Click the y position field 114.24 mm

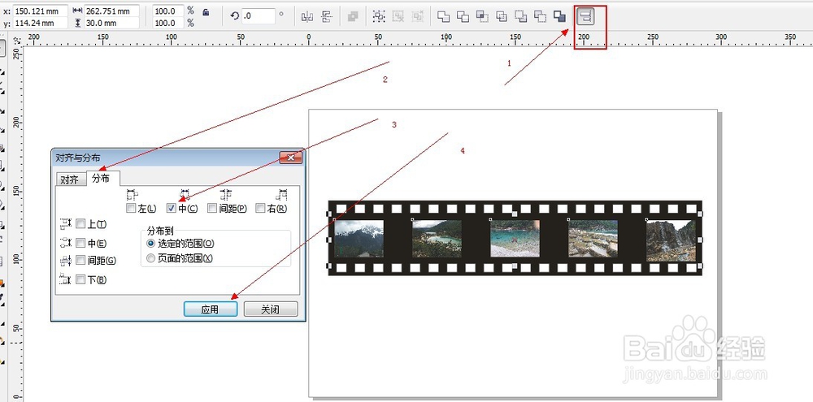41,23
